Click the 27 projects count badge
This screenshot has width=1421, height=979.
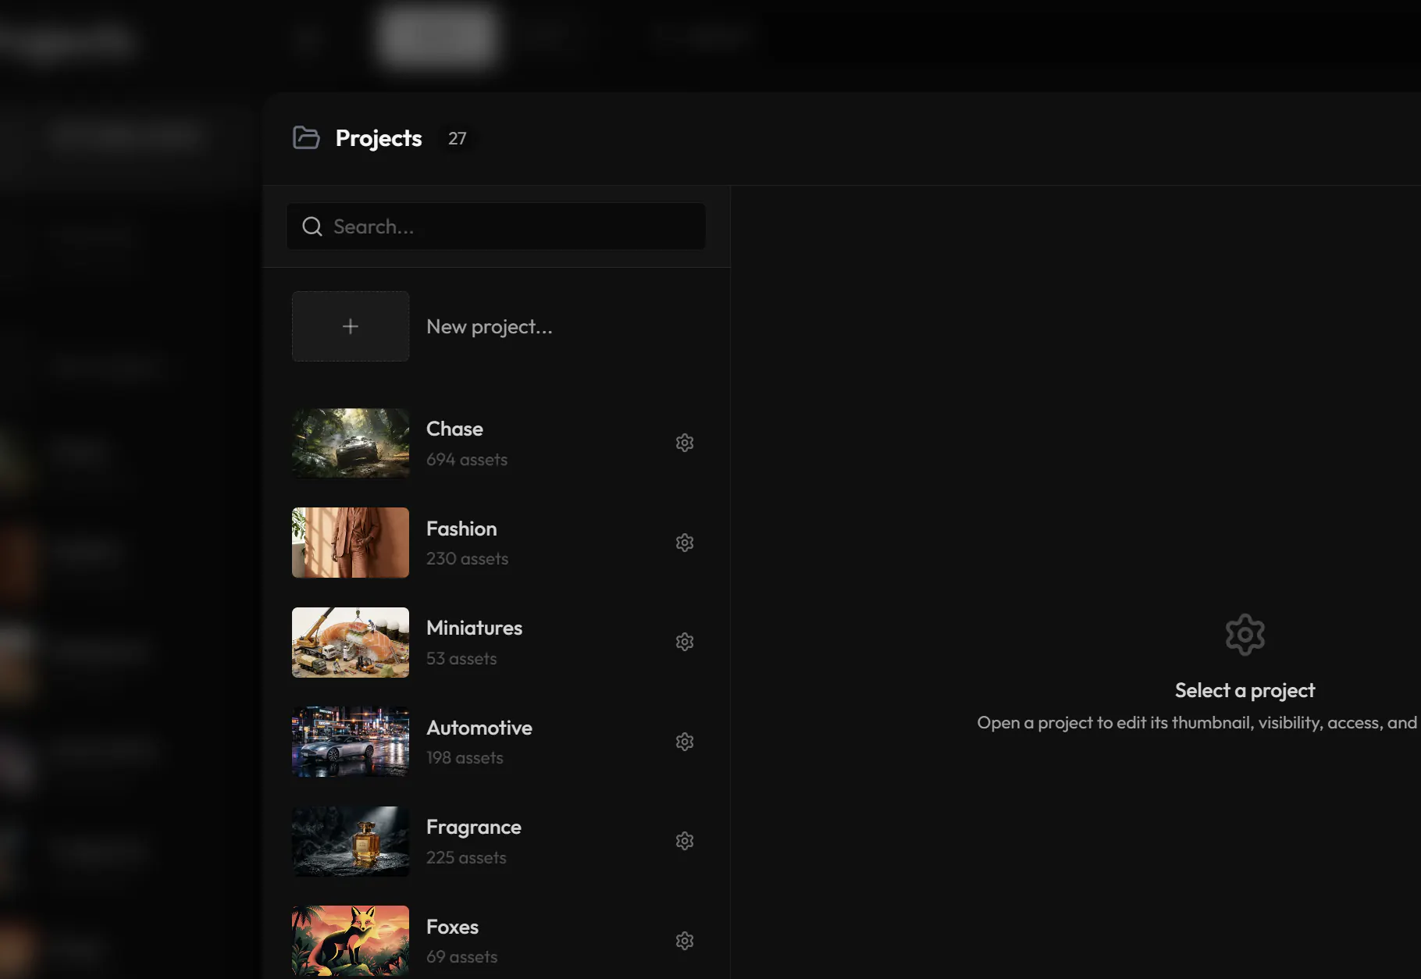click(458, 138)
